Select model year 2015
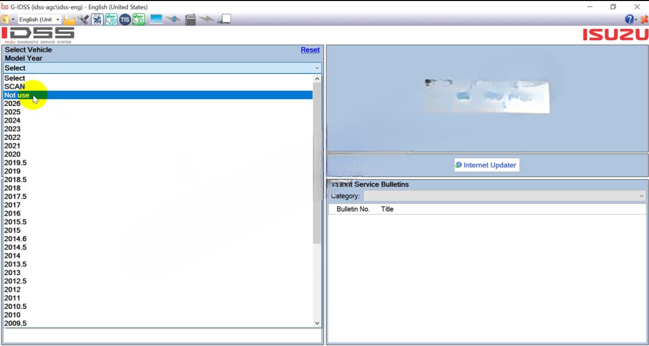The image size is (649, 346). pyautogui.click(x=158, y=230)
